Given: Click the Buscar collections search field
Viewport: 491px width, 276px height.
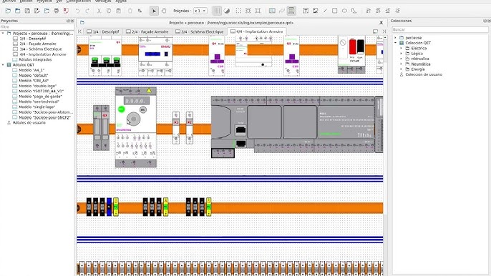Looking at the screenshot, I should click(440, 29).
